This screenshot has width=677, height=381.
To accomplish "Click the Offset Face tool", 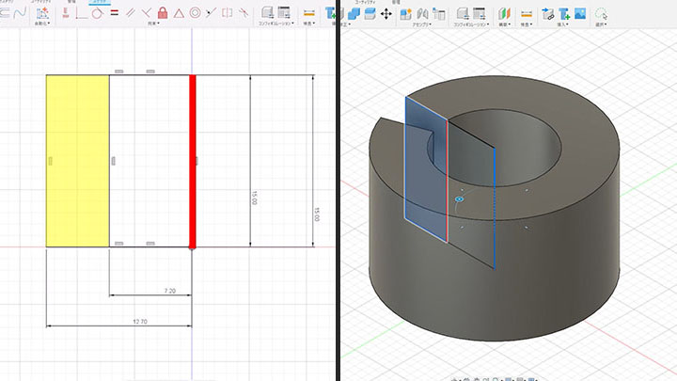I will click(x=370, y=14).
